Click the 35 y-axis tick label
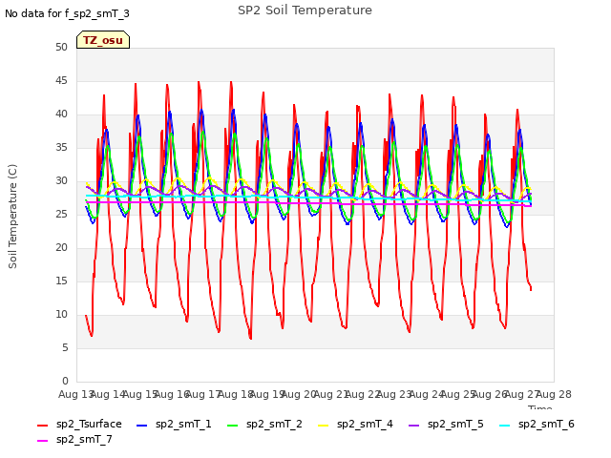This screenshot has width=611, height=458. coord(61,147)
